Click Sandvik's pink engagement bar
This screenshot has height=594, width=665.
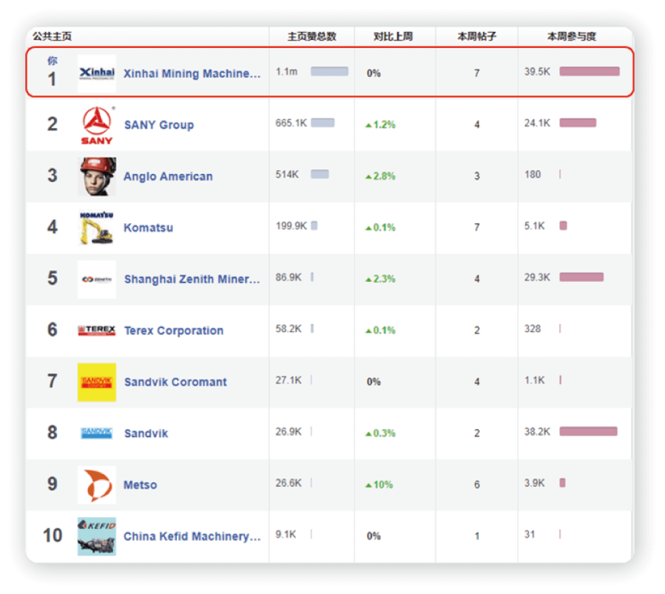(x=588, y=431)
